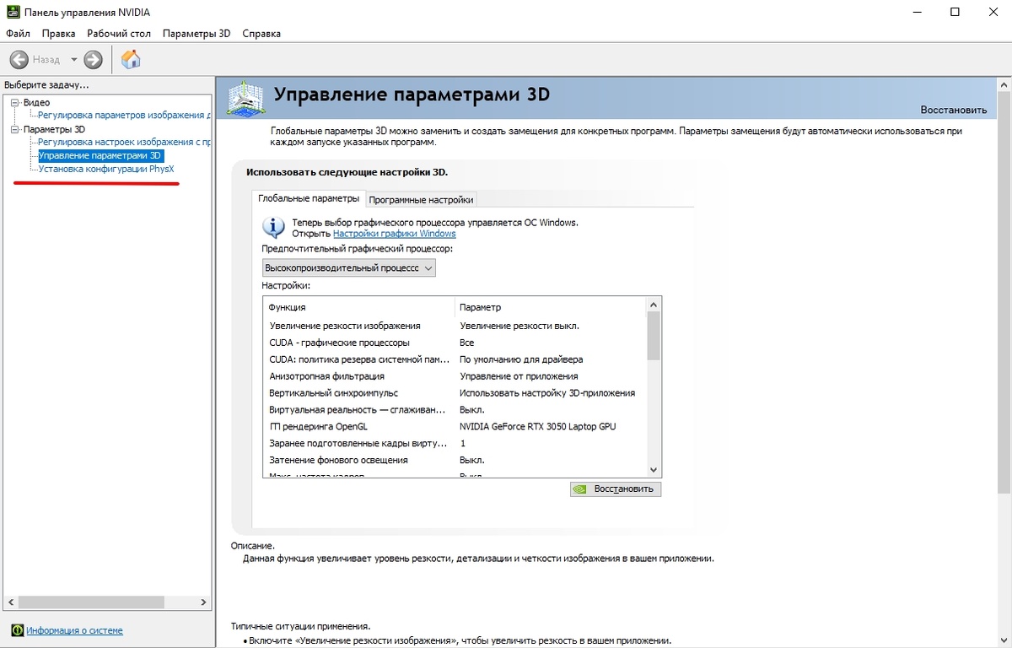Click settings list scrollbar up arrow
The image size is (1012, 648).
654,305
